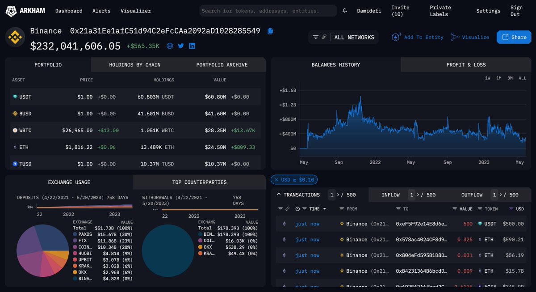Click the filter icon beside All Networks
This screenshot has height=292, width=536.
(316, 37)
